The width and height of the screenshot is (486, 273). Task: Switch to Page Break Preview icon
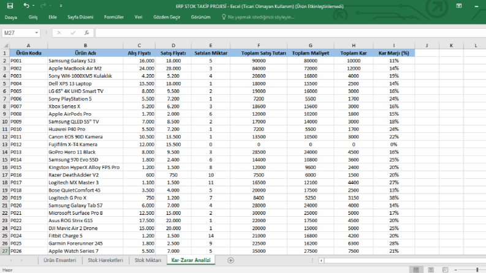445,270
